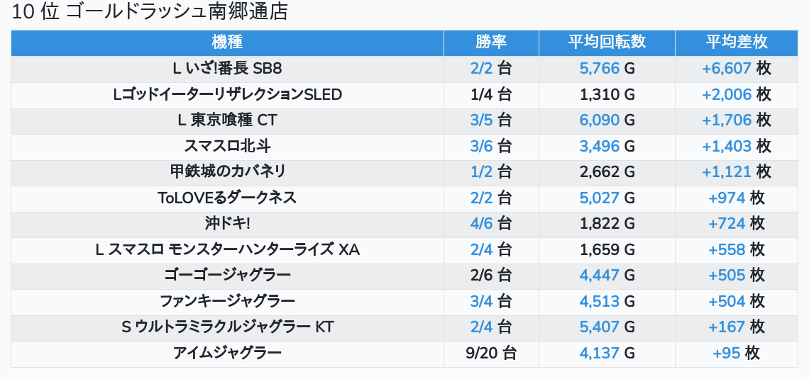Select the 甲鉄城のカバネリ machine name
The image size is (809, 379).
(x=227, y=172)
